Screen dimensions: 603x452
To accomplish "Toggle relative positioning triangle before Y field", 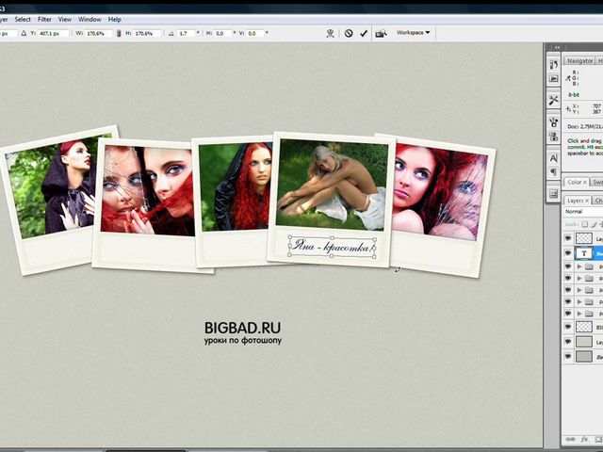I will [x=24, y=34].
